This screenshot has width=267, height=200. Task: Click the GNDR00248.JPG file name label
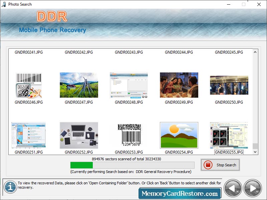point(129,102)
